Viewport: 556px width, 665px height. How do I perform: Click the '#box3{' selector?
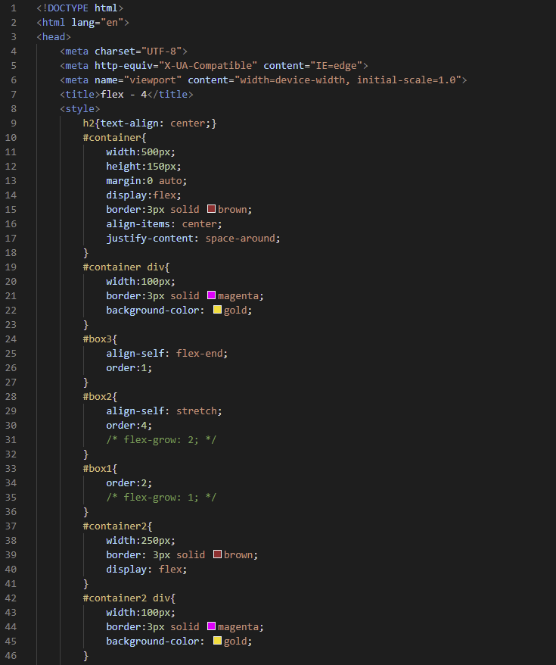point(100,339)
